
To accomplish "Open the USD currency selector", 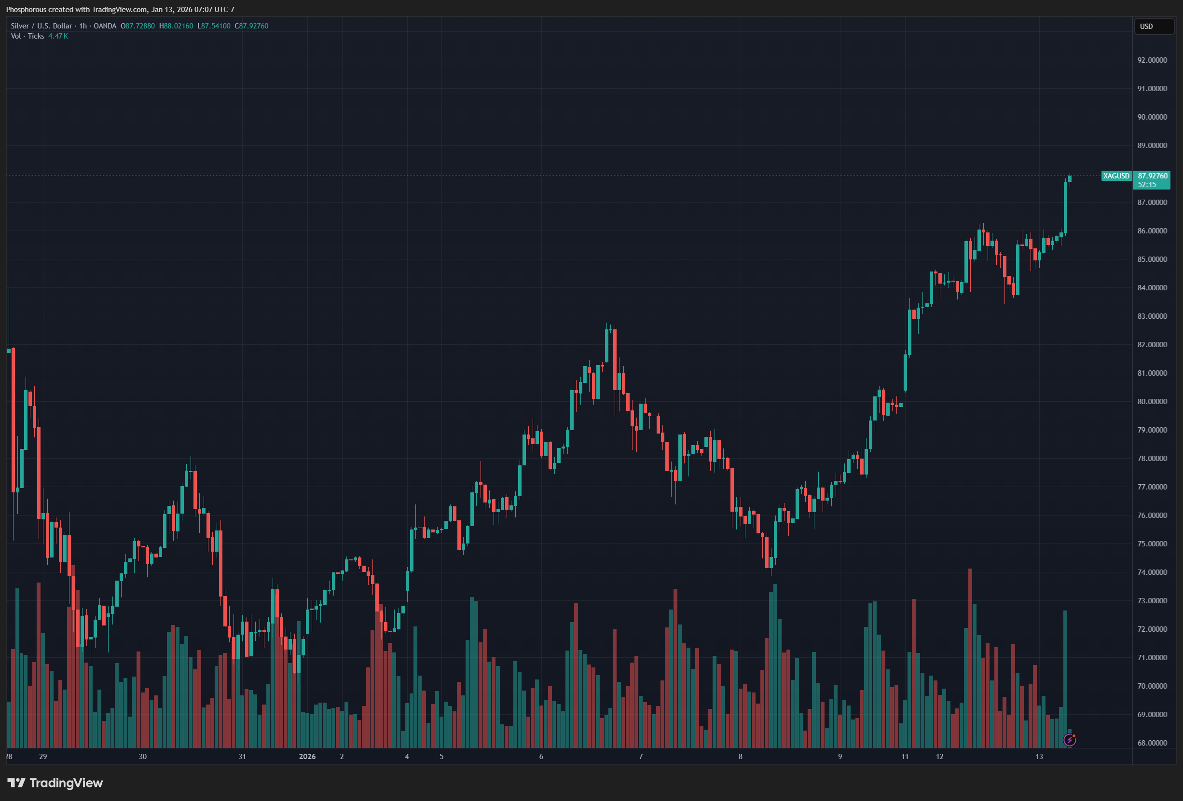I will [x=1153, y=27].
